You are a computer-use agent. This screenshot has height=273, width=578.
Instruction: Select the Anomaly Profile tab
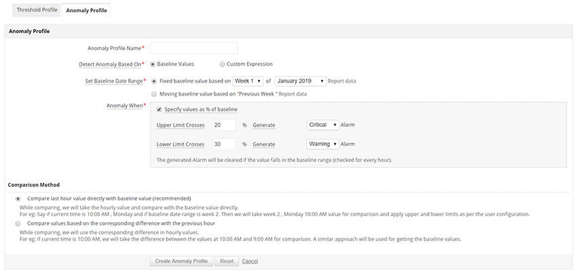86,10
